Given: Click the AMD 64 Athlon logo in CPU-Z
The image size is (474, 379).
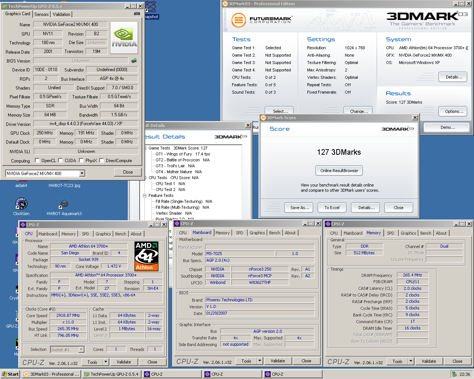Looking at the screenshot, I should 147,256.
